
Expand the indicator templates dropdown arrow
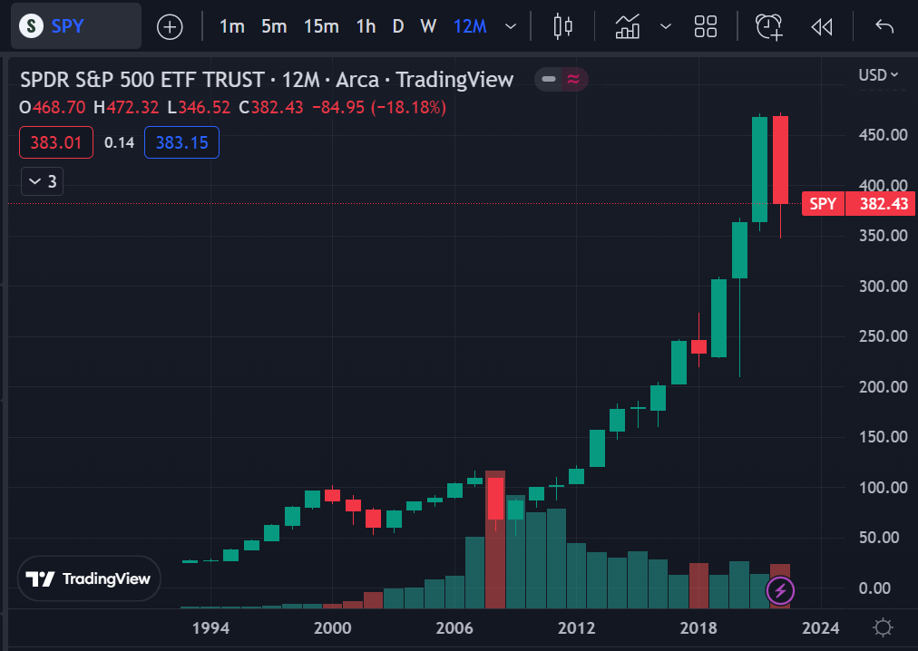point(666,26)
